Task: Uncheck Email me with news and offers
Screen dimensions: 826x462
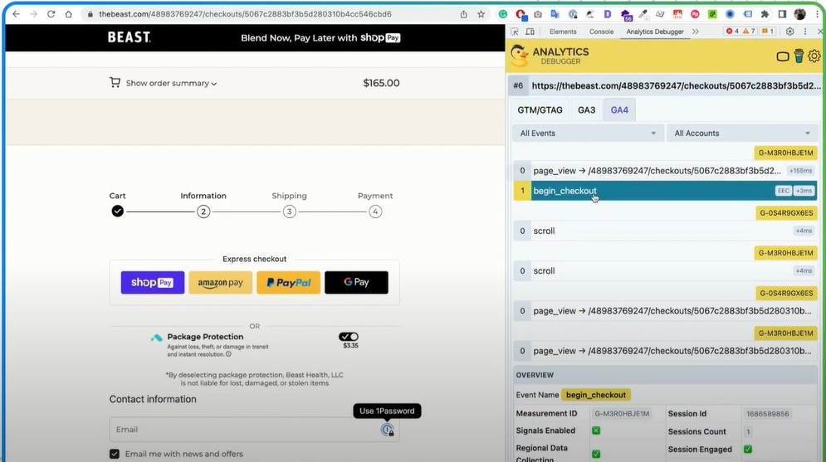Action: pyautogui.click(x=115, y=454)
